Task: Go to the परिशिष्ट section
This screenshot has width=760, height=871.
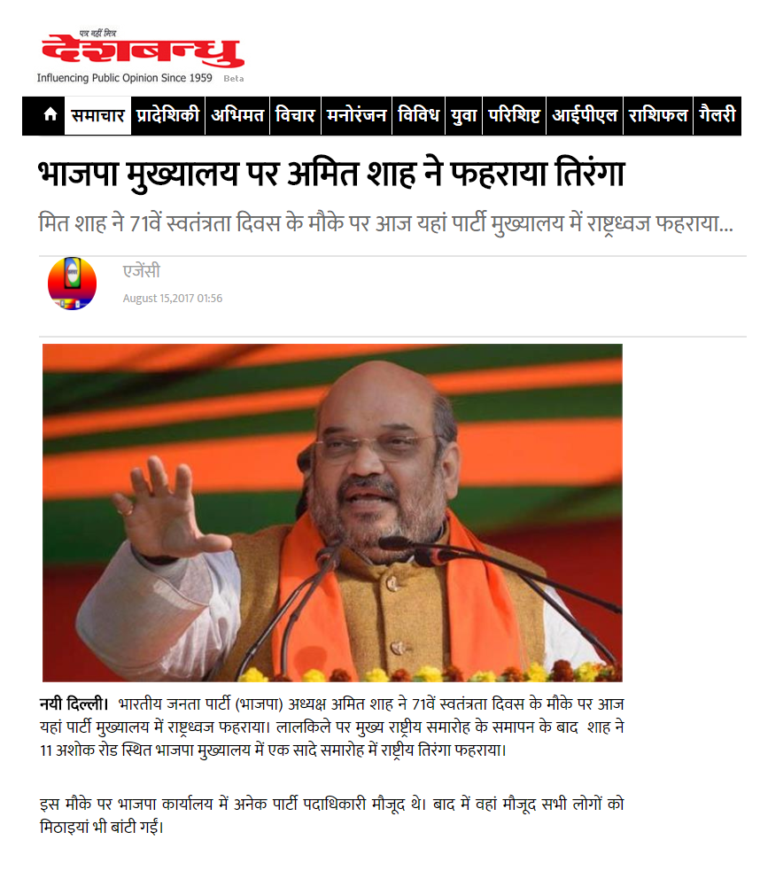Action: [x=514, y=115]
